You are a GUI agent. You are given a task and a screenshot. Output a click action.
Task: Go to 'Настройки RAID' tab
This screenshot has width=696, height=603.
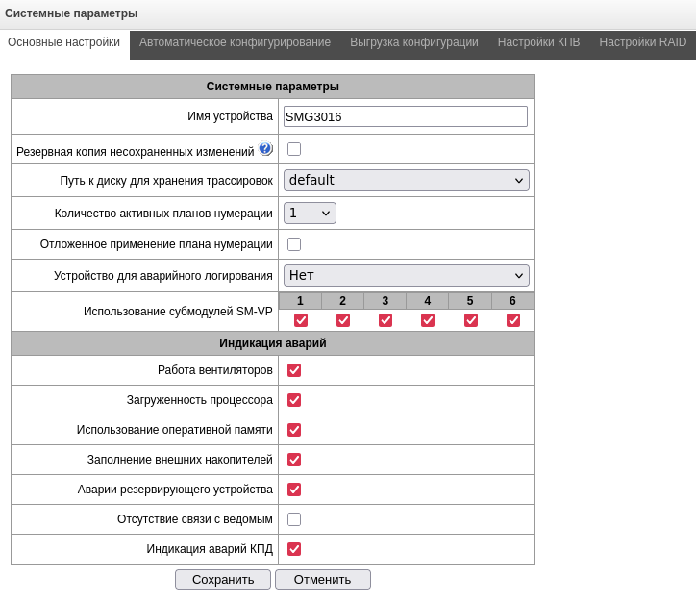click(643, 42)
